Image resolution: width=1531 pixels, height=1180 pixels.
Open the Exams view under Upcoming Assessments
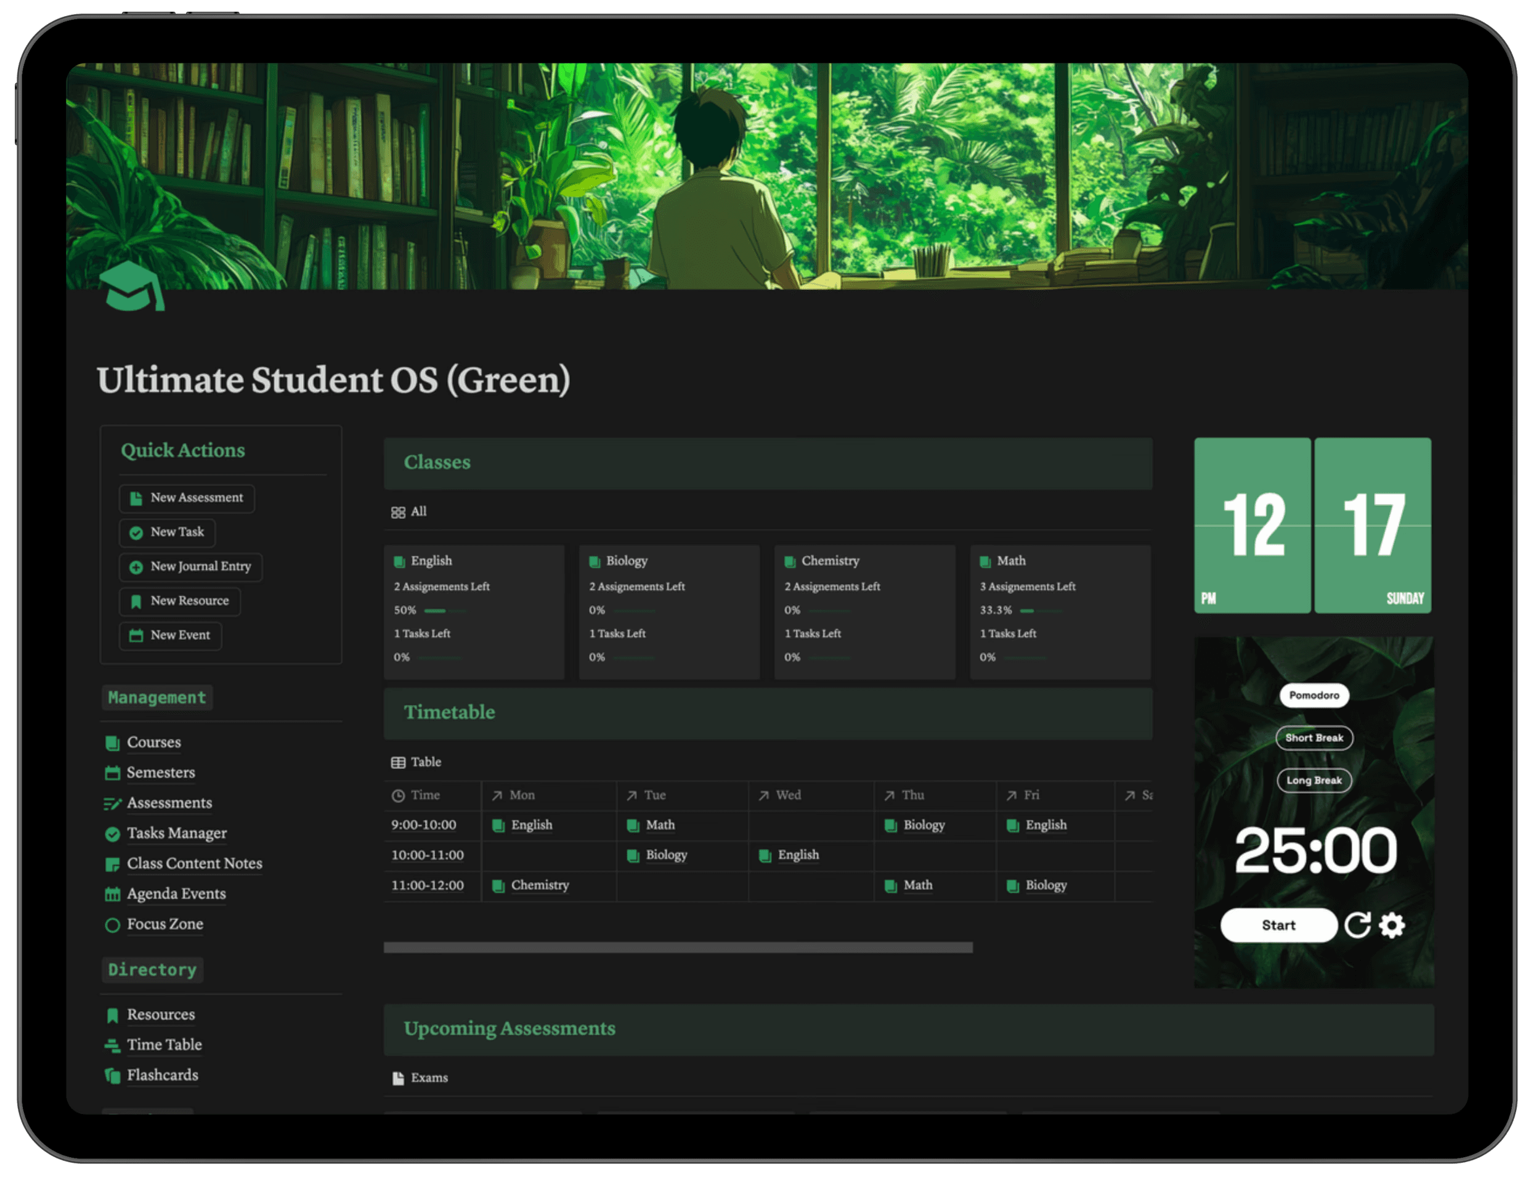coord(419,1078)
